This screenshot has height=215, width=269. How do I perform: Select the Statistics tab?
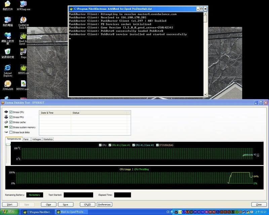click(x=48, y=139)
